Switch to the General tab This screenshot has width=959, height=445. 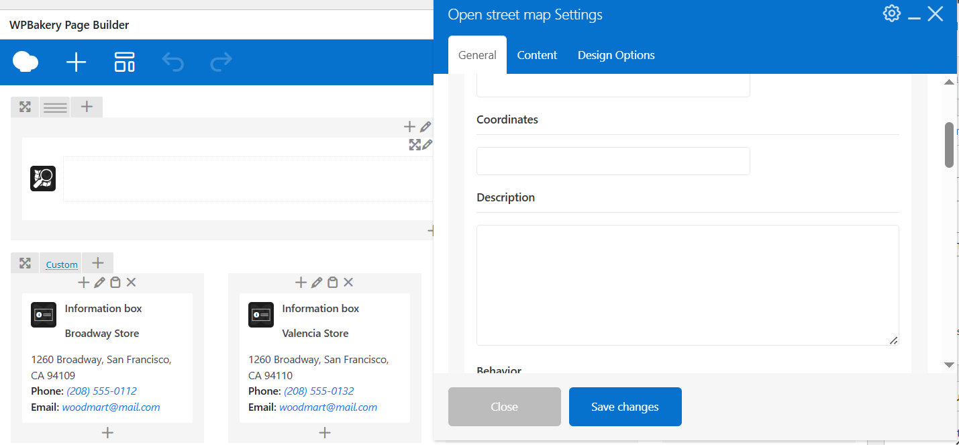click(x=477, y=55)
